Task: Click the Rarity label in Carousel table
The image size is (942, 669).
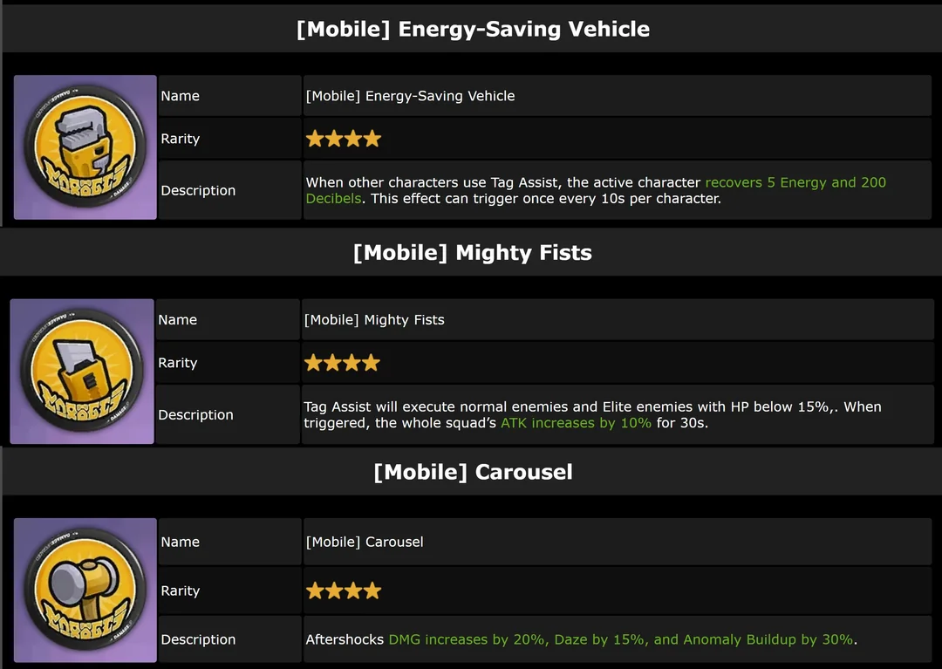Action: click(x=181, y=590)
